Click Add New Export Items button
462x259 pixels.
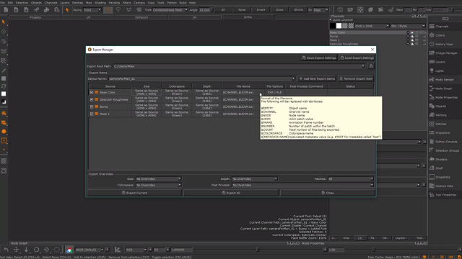click(x=317, y=78)
